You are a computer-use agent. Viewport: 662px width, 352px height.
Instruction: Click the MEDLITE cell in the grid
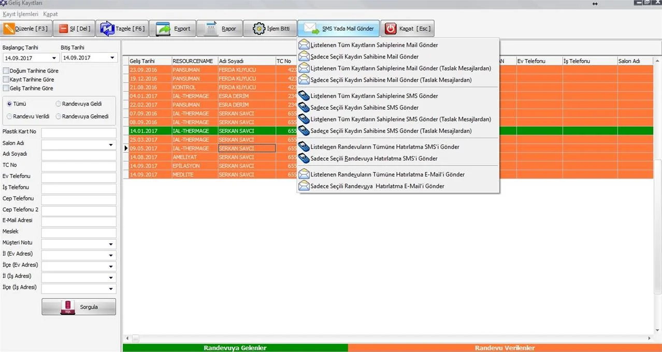pos(195,174)
